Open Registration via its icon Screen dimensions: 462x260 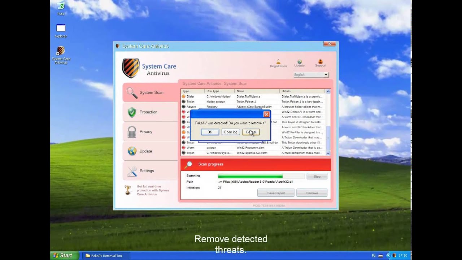[278, 62]
